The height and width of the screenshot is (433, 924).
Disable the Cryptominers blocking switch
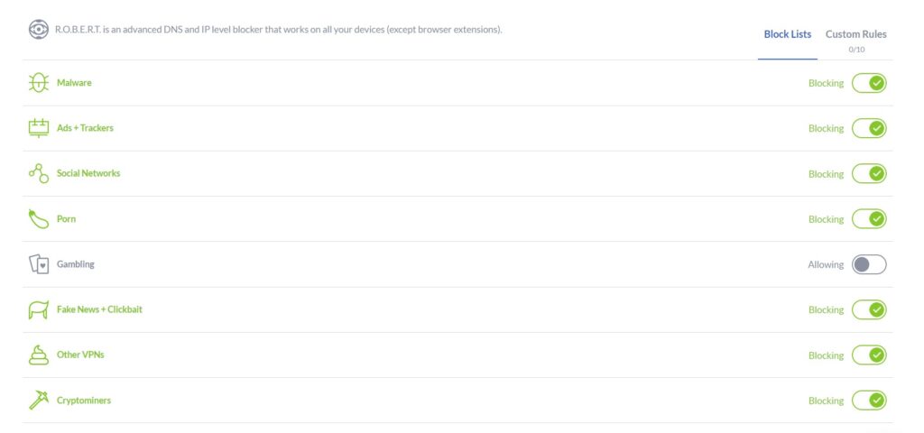point(869,401)
